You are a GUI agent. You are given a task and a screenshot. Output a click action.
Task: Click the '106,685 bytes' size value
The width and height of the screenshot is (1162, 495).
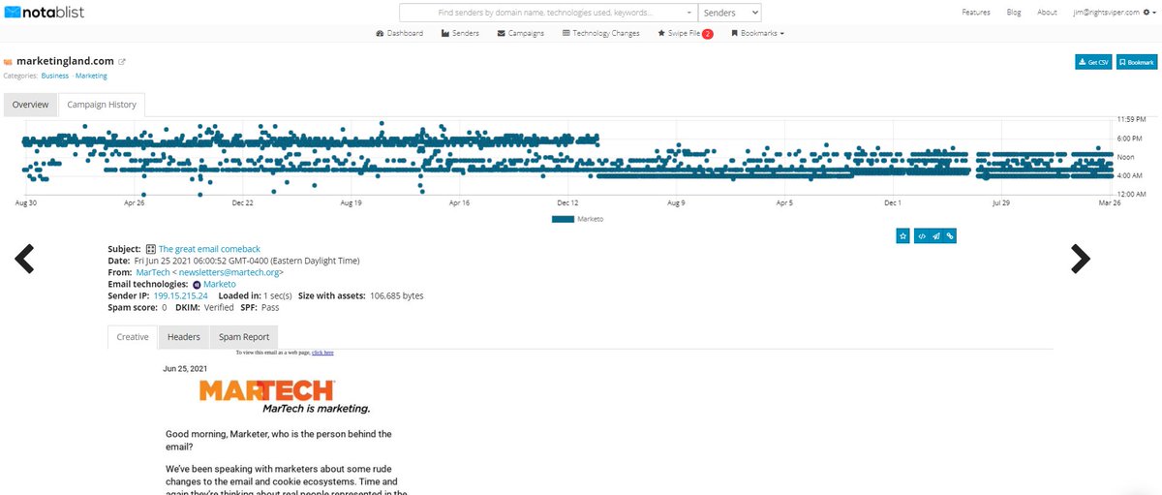click(397, 295)
